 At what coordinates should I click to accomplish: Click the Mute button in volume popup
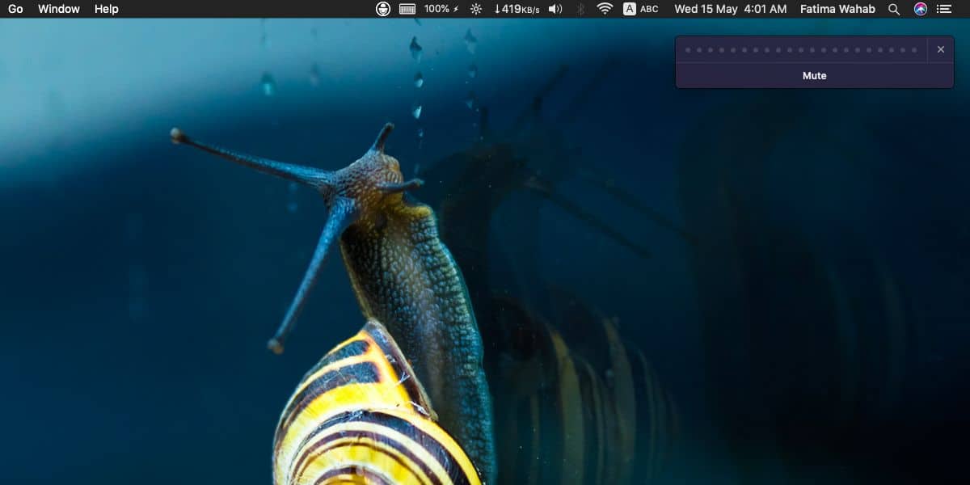[x=814, y=75]
